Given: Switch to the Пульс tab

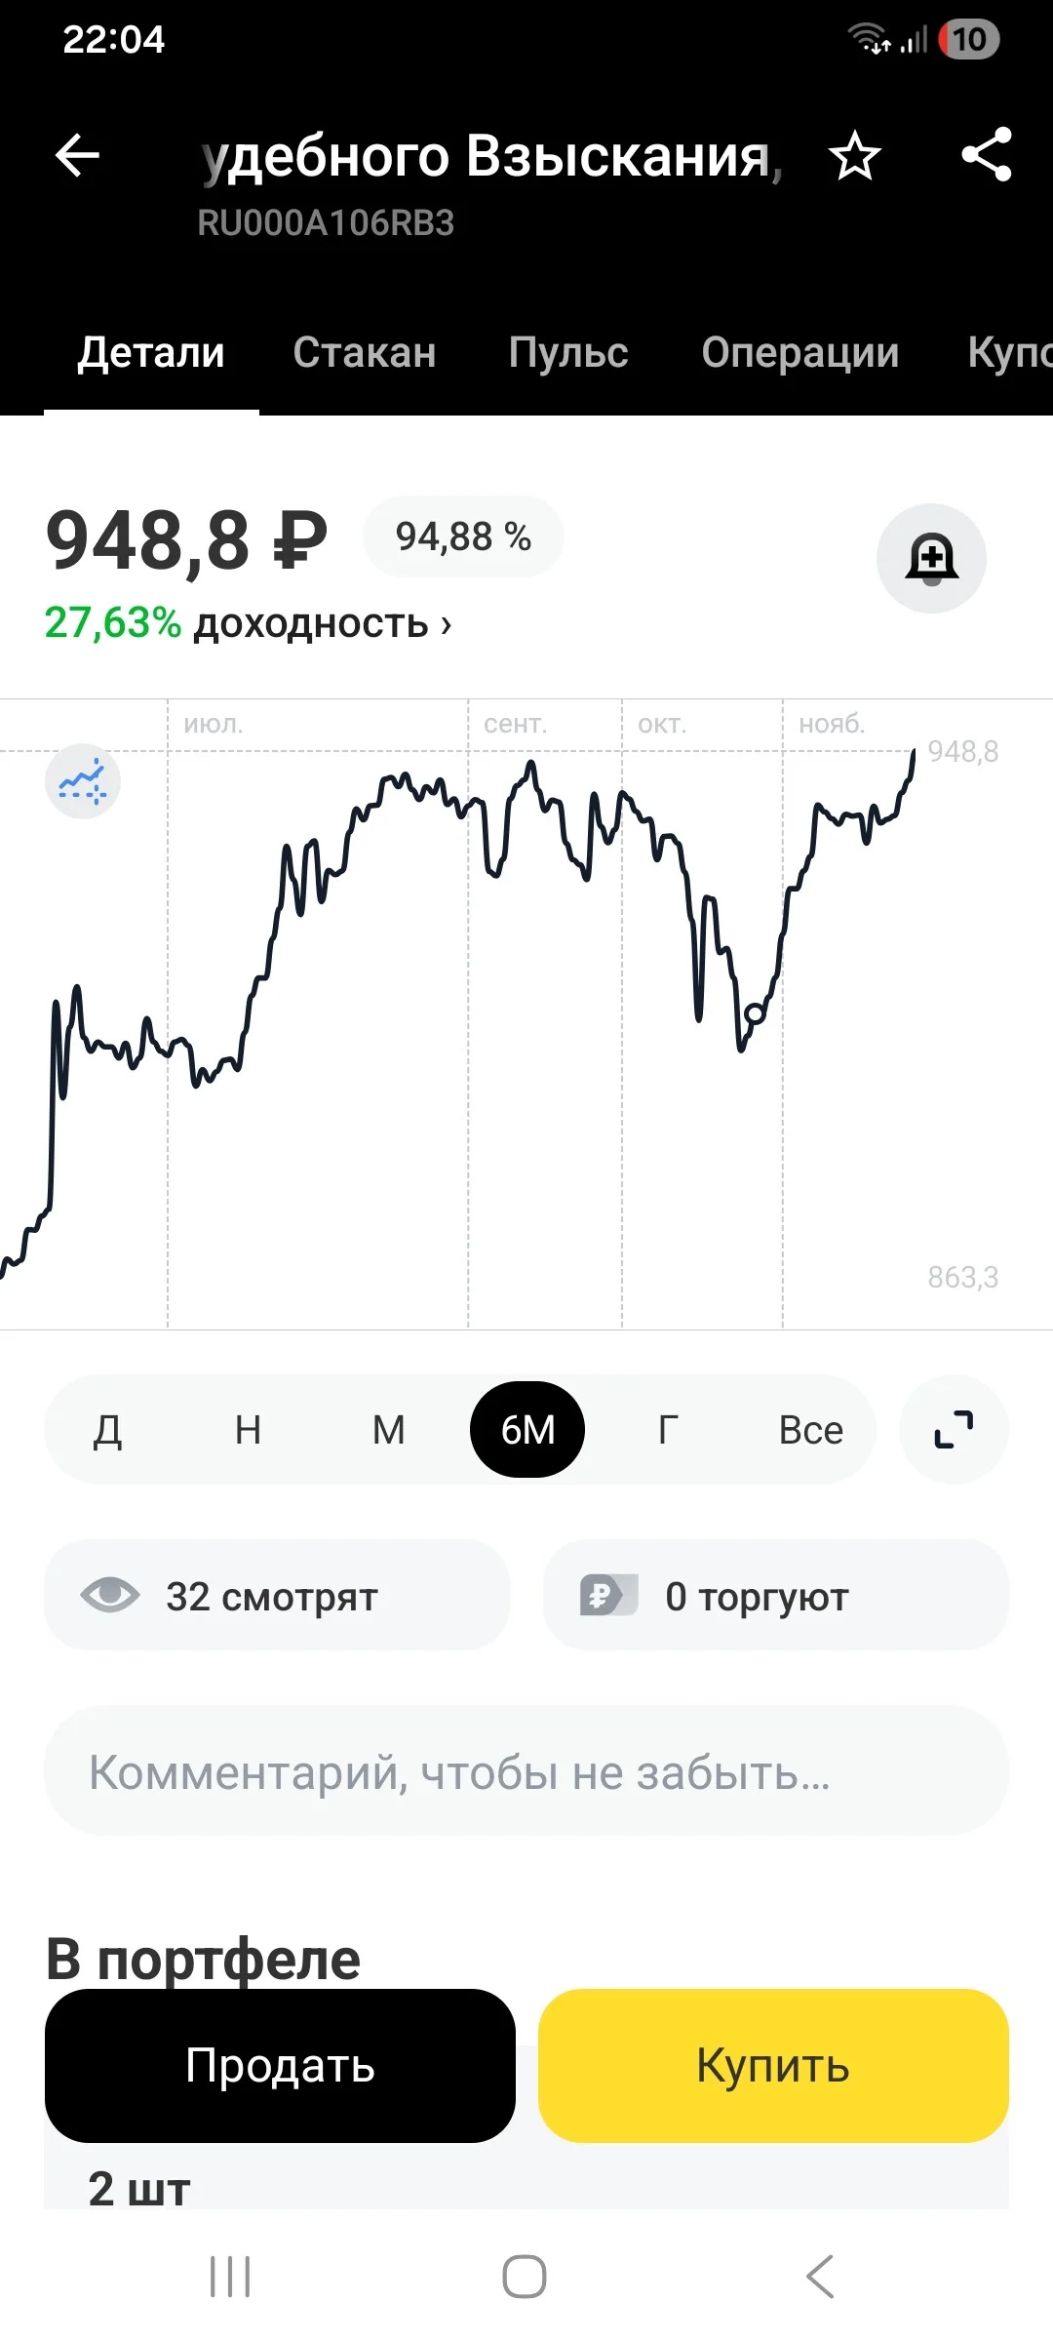Looking at the screenshot, I should (568, 353).
